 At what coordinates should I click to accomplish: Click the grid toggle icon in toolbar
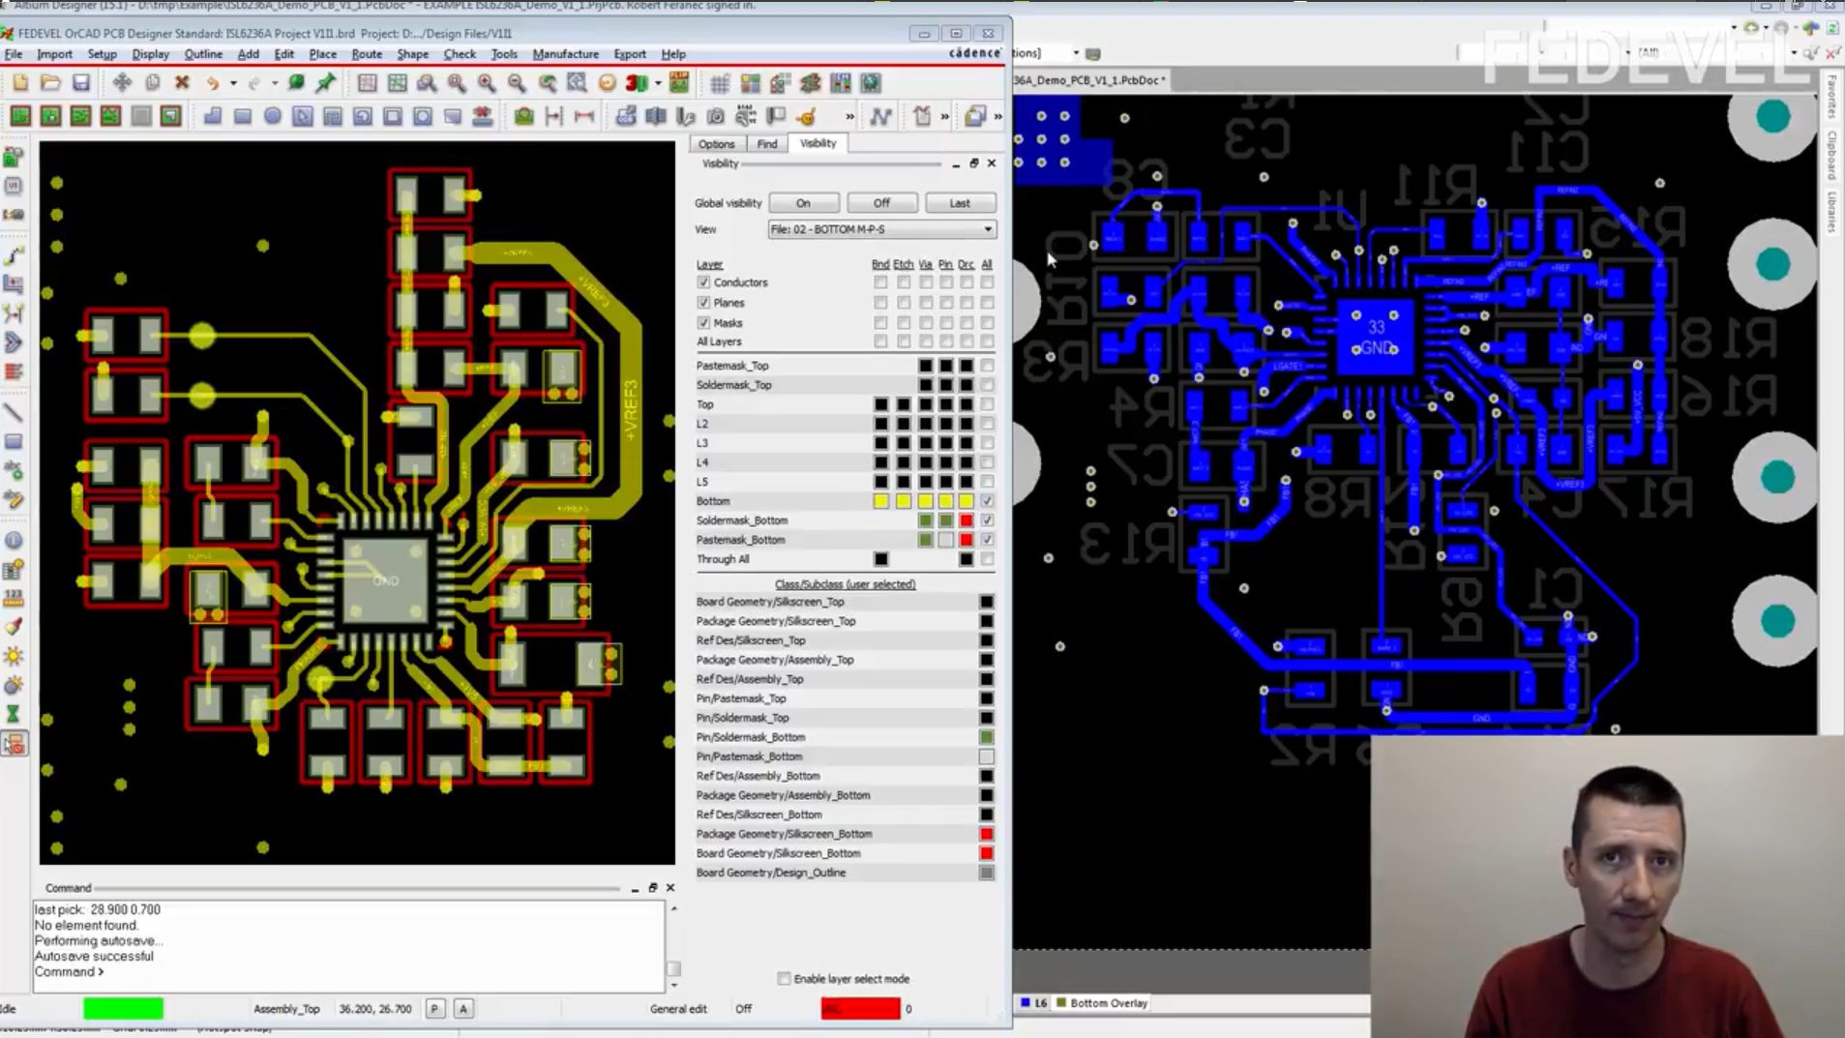pos(719,83)
